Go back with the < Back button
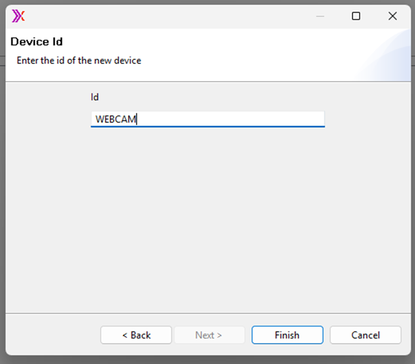415x364 pixels. coord(136,335)
